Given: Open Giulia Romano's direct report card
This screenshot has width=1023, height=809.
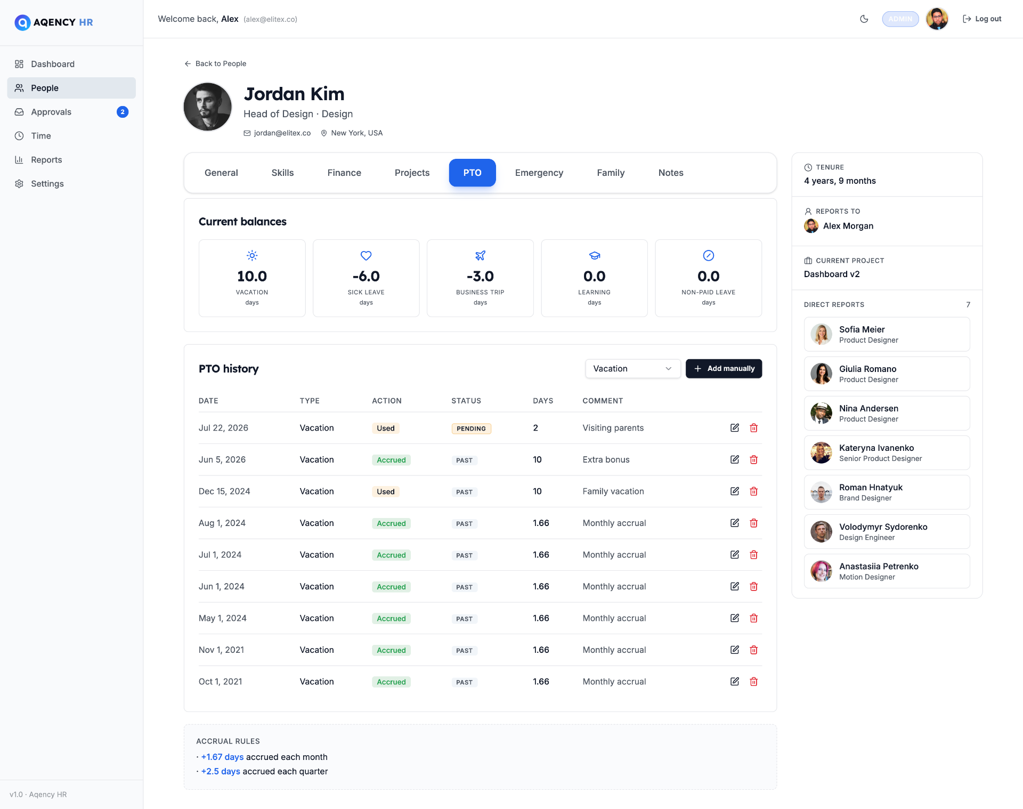Looking at the screenshot, I should 887,374.
